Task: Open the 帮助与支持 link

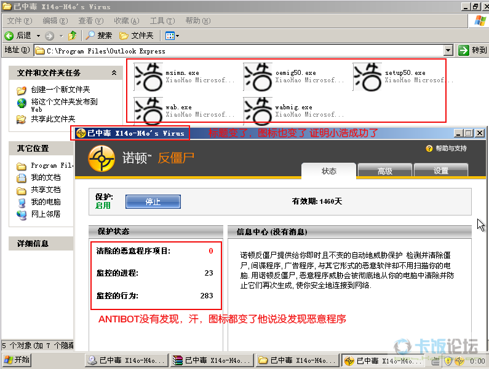Action: coord(451,149)
